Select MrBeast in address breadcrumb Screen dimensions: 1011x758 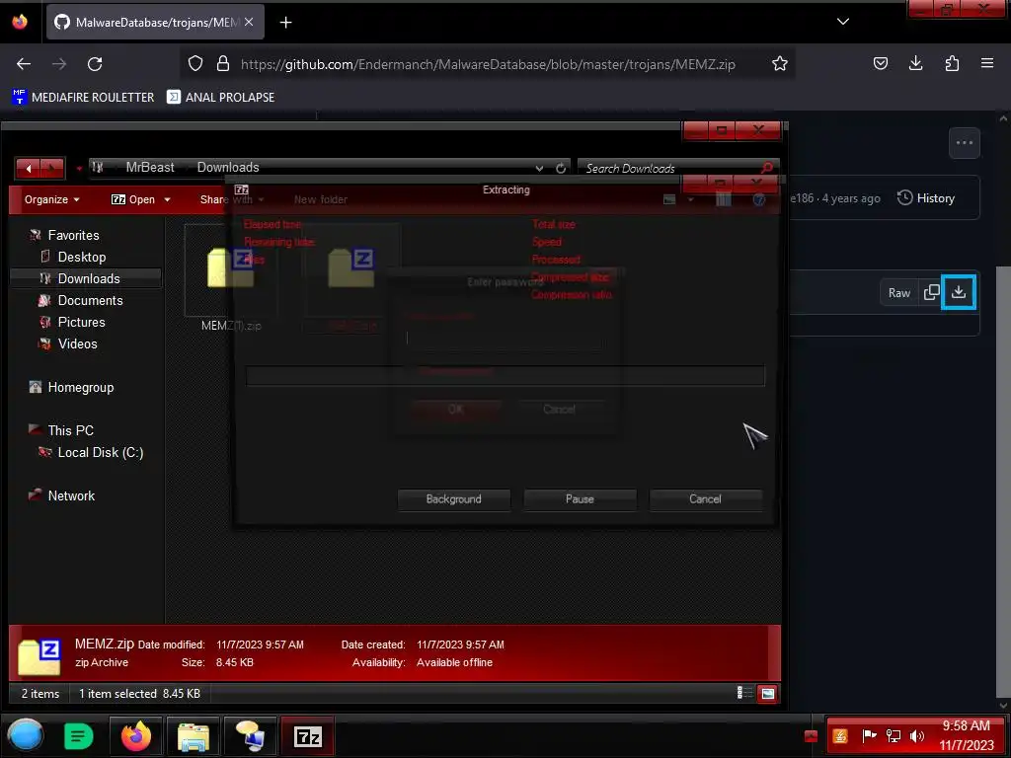pos(150,168)
